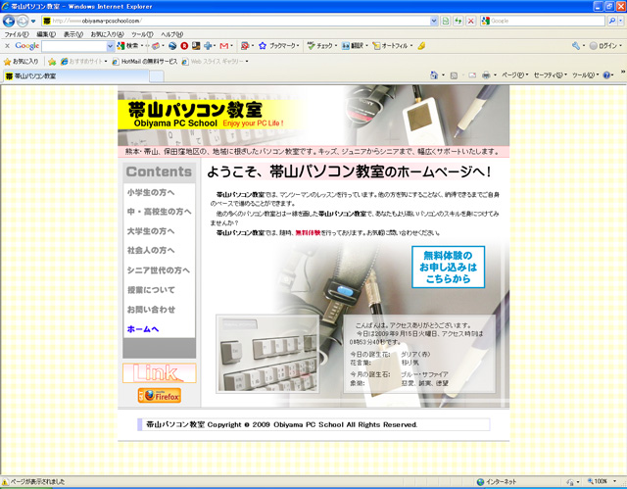Screen dimensions: 627x489
Task: Open 大学生の方へ in Contents
Action: pos(151,231)
